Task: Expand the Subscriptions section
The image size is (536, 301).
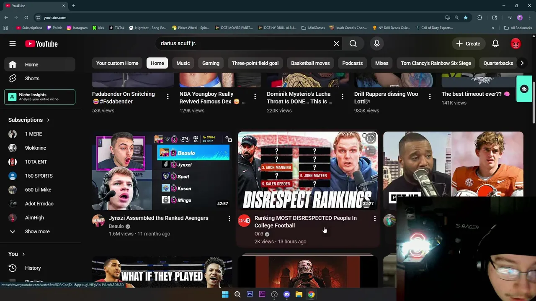Action: coord(29,120)
